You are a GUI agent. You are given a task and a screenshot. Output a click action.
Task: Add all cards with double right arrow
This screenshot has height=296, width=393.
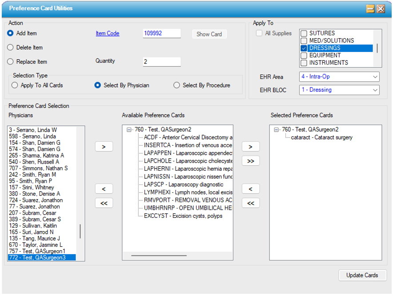(250, 161)
